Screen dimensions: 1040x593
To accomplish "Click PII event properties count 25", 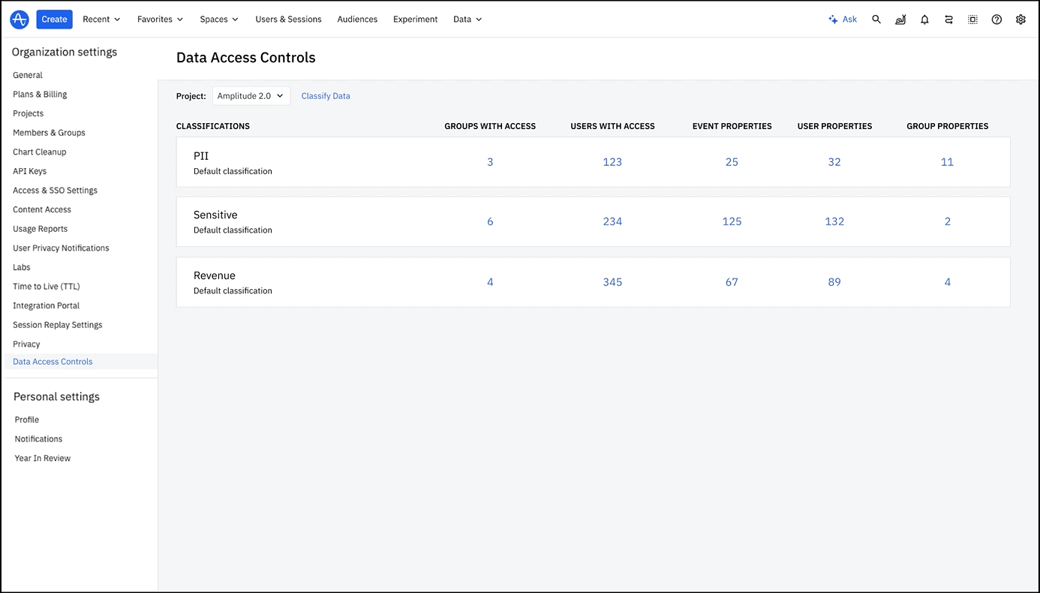I will click(732, 162).
